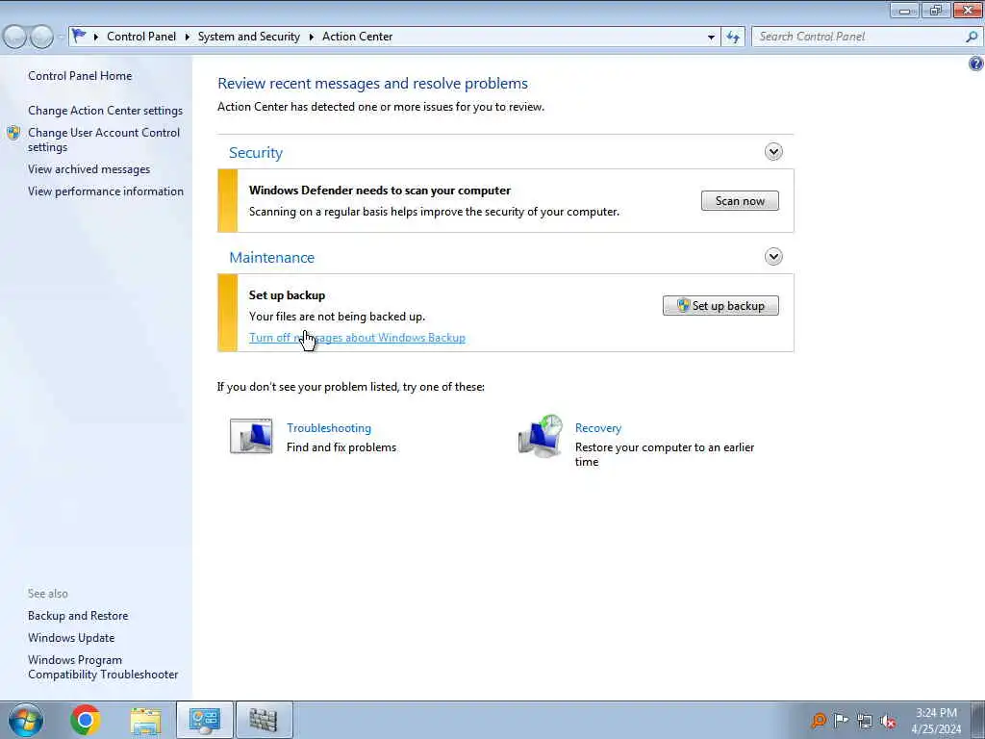Expand the breadcrumb arrow after System and Security

tap(311, 38)
